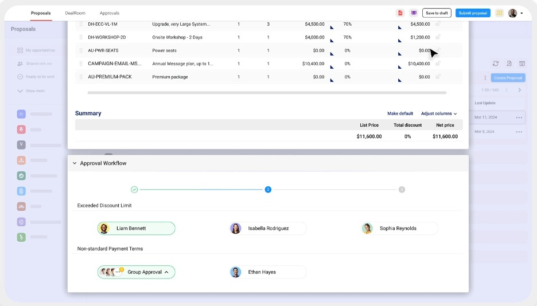Screen dimensions: 537x306
Task: Open the Adjust columns dropdown
Action: (x=439, y=113)
